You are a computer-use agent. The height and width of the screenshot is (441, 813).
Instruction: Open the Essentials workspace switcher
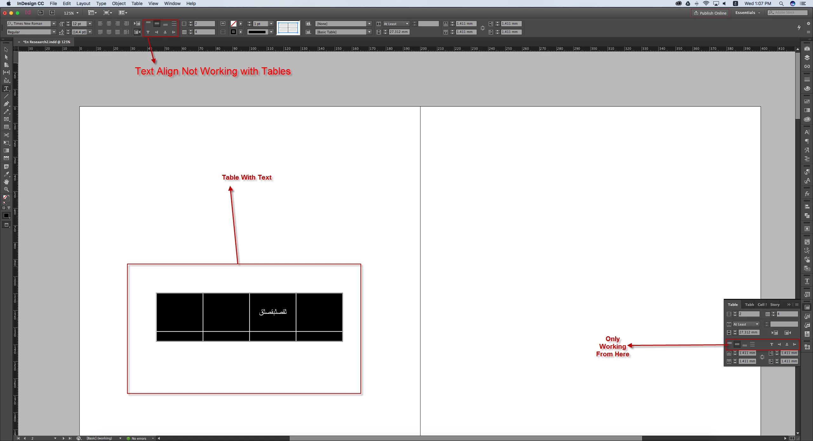point(748,13)
